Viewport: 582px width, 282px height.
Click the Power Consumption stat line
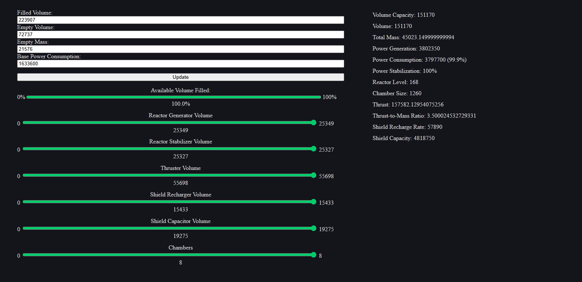coord(419,60)
